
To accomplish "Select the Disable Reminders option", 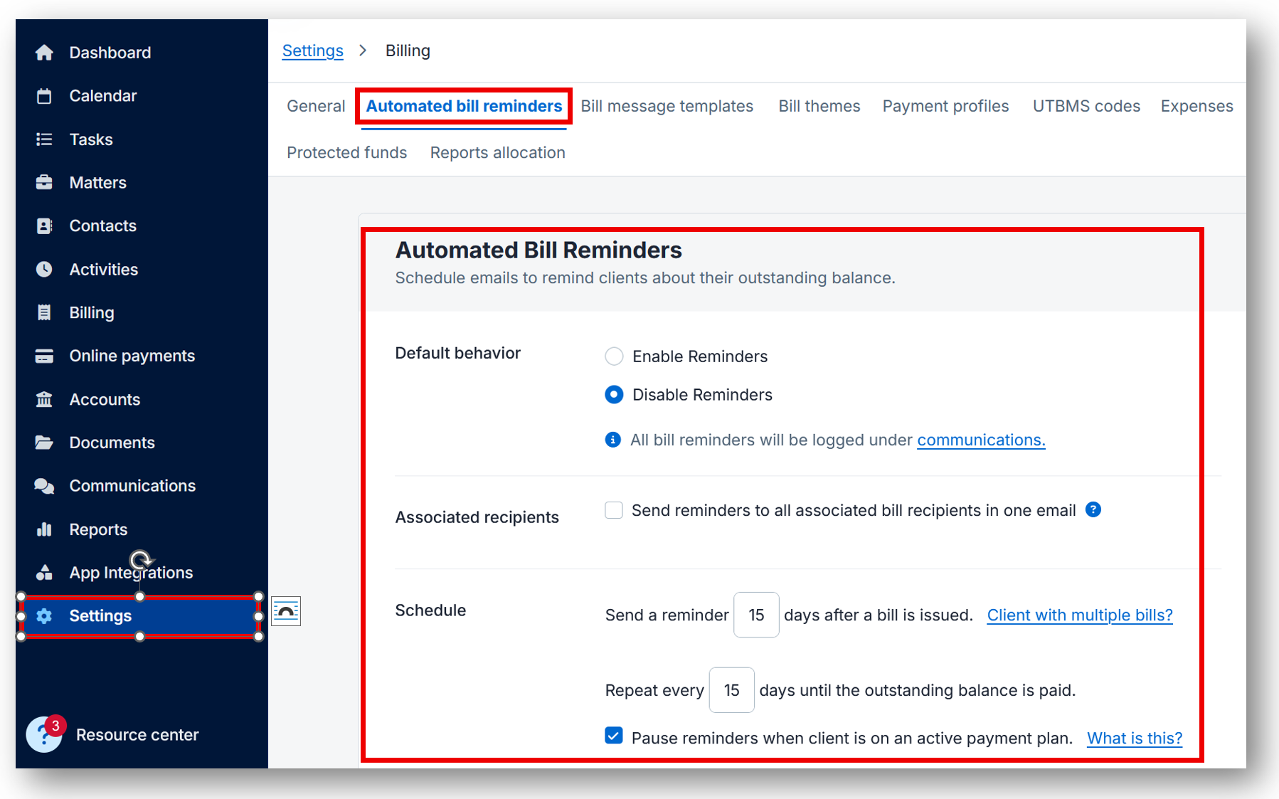I will coord(613,394).
